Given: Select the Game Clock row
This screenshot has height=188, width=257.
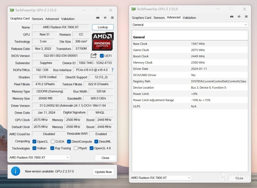Looking at the screenshot, I should (x=190, y=50).
